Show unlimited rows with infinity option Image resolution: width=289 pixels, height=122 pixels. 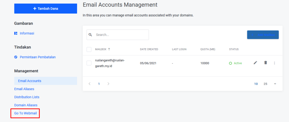[275, 84]
